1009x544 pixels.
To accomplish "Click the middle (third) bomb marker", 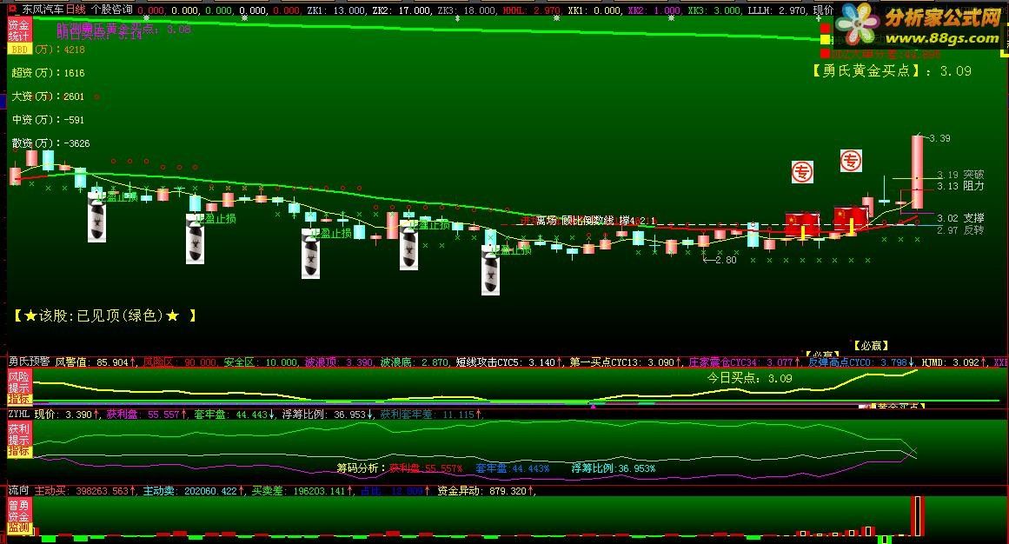I will [310, 253].
